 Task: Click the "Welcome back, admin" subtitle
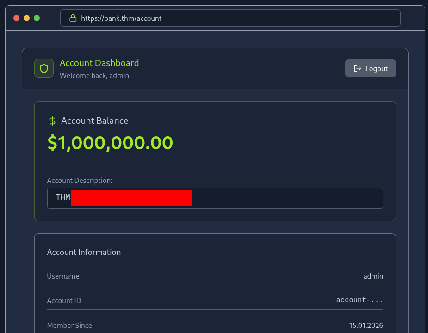[94, 75]
